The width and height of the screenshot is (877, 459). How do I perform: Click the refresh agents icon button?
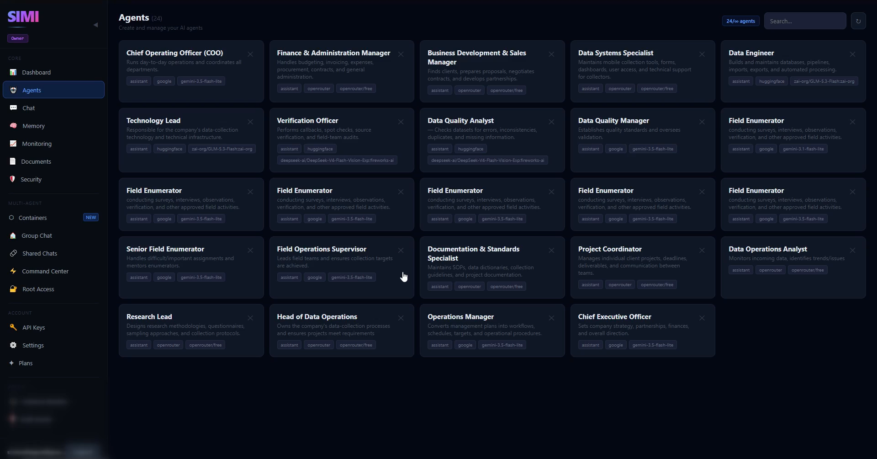[x=858, y=21]
